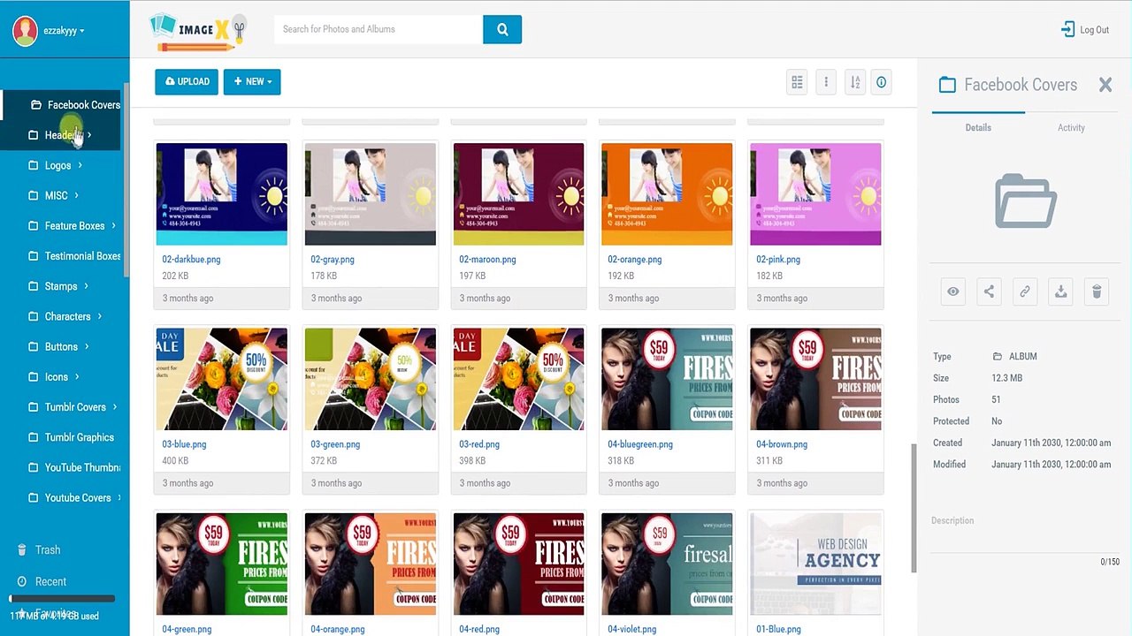Click the photo grid vertical scrollbar

point(914,508)
